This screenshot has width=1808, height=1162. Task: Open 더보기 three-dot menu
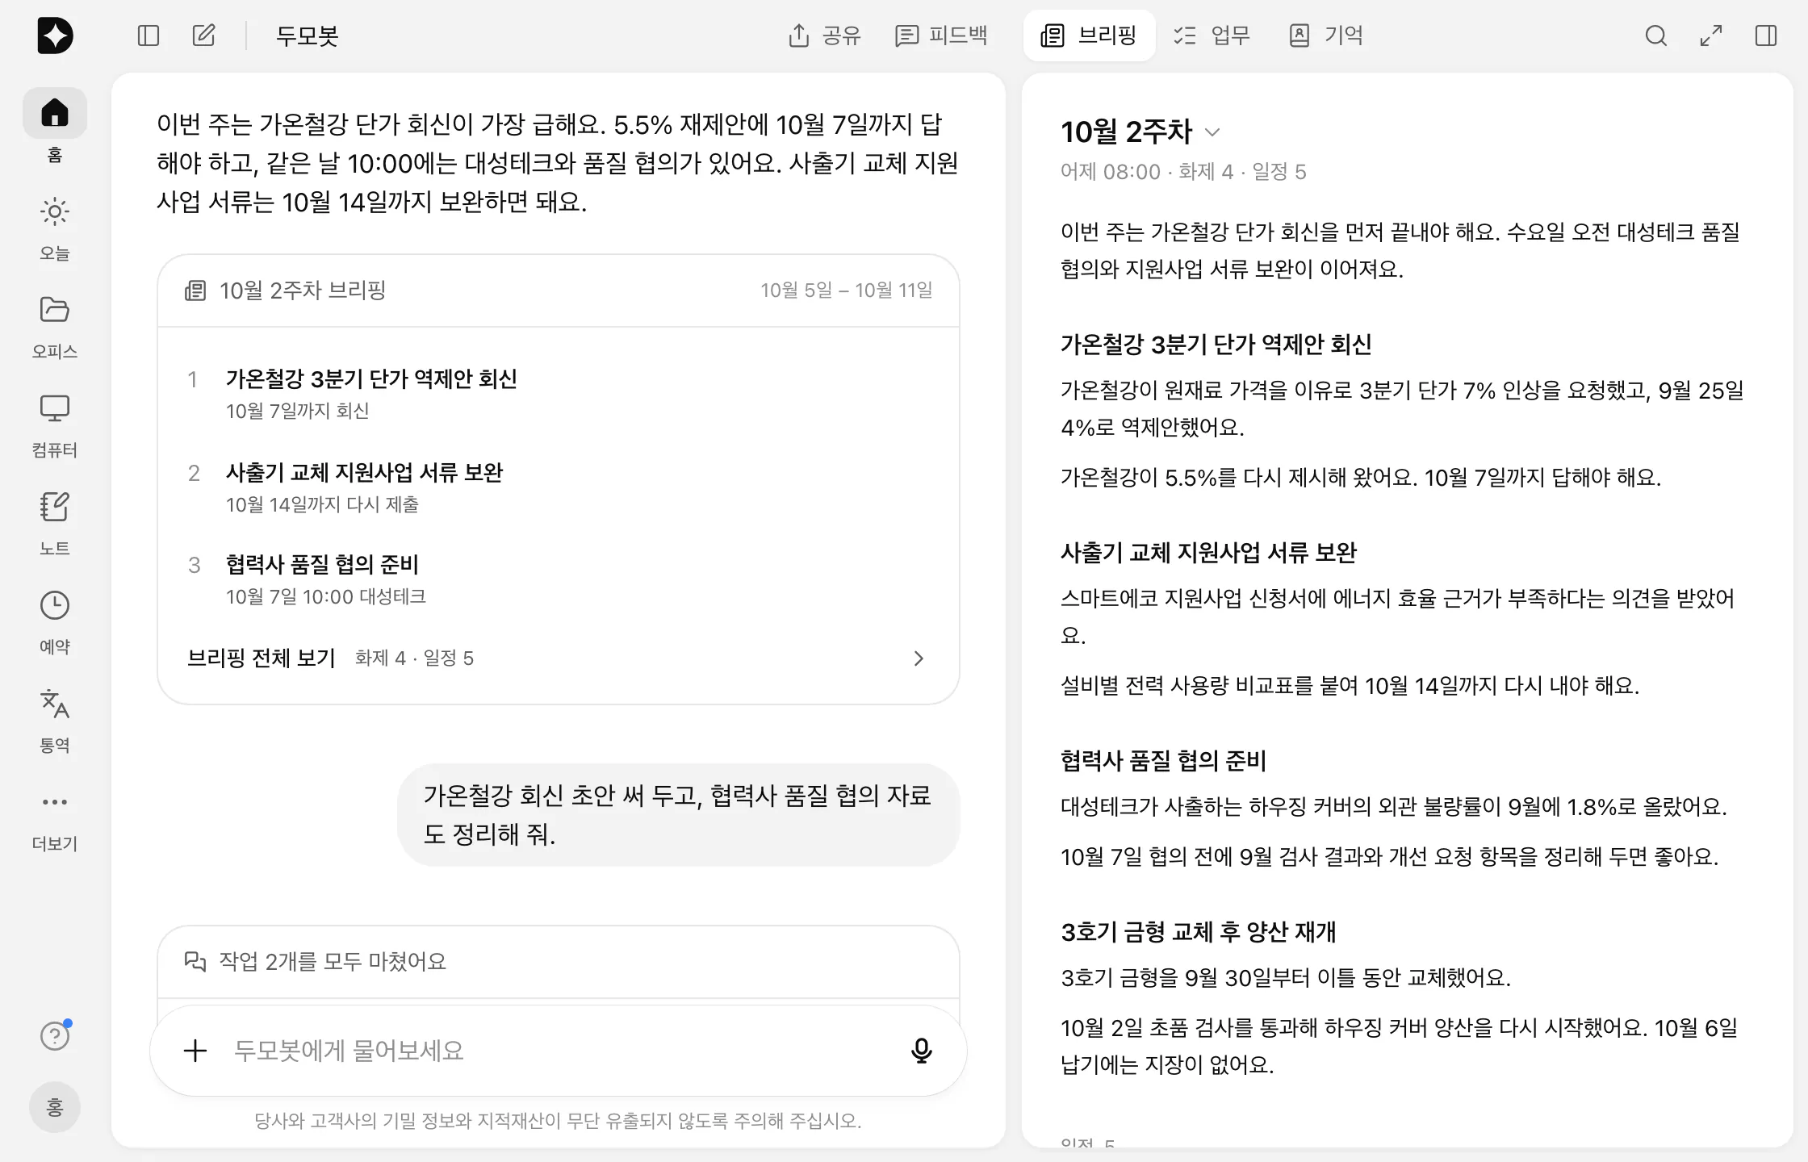[x=55, y=802]
